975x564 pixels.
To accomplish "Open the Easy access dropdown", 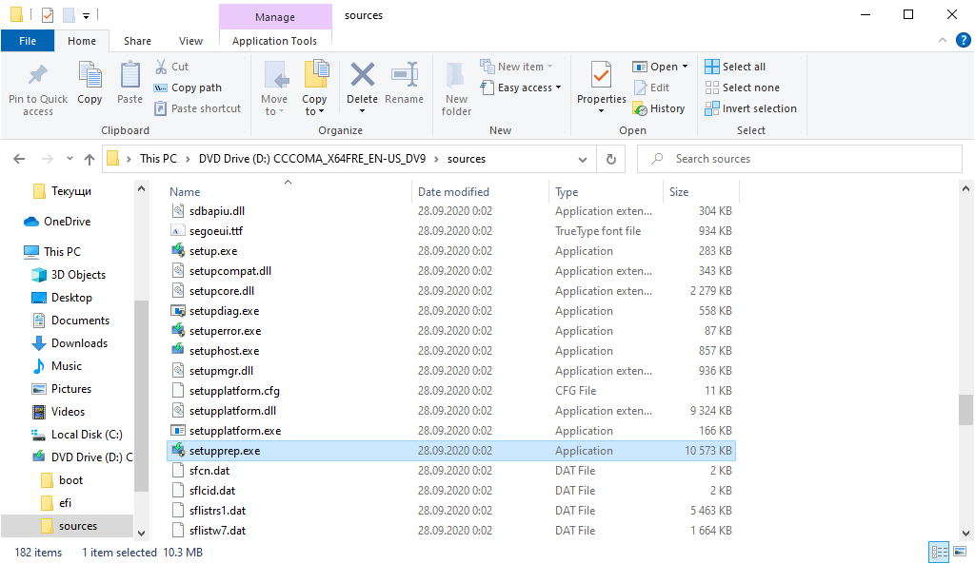I will (521, 88).
